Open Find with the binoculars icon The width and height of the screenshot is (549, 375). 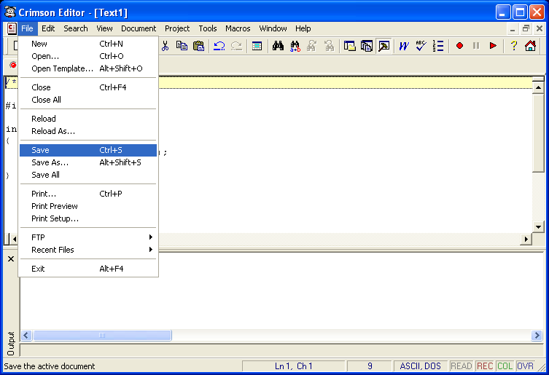(278, 46)
